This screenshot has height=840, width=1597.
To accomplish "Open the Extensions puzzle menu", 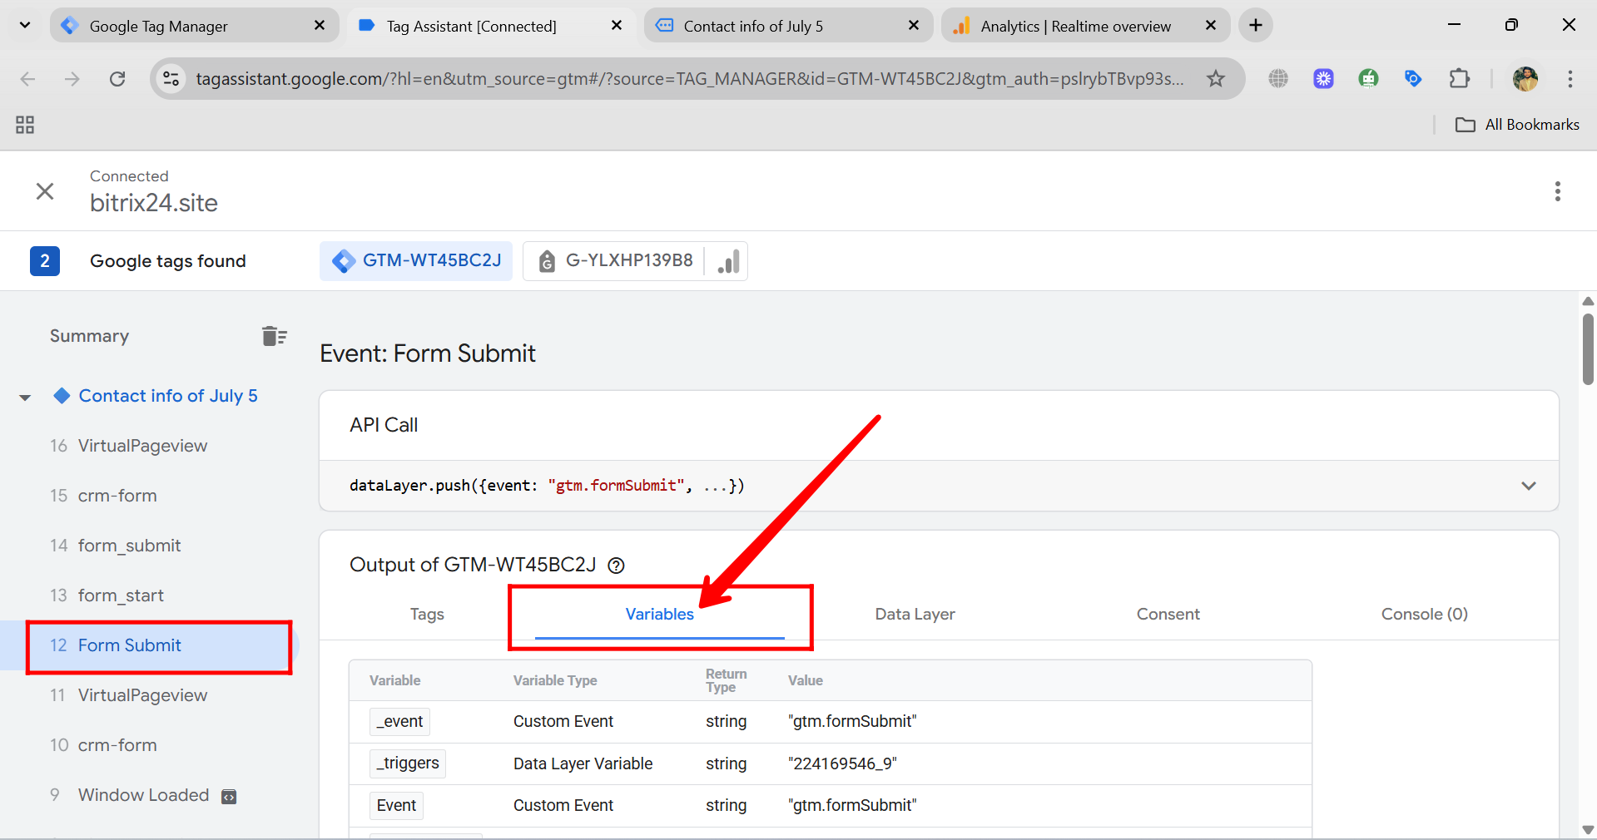I will point(1459,79).
